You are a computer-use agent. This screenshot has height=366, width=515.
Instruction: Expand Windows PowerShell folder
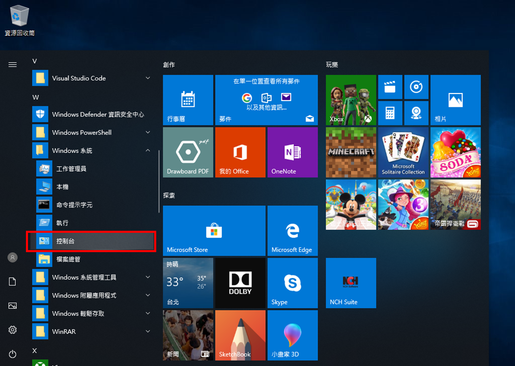(x=92, y=133)
